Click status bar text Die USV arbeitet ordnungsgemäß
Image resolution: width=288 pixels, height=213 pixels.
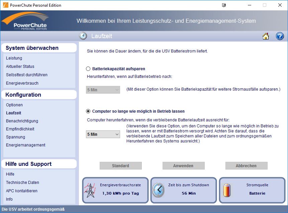click(33, 209)
